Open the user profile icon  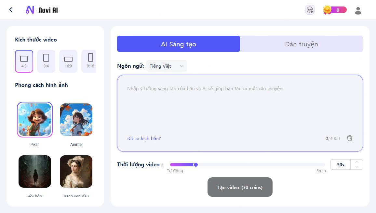pos(358,10)
